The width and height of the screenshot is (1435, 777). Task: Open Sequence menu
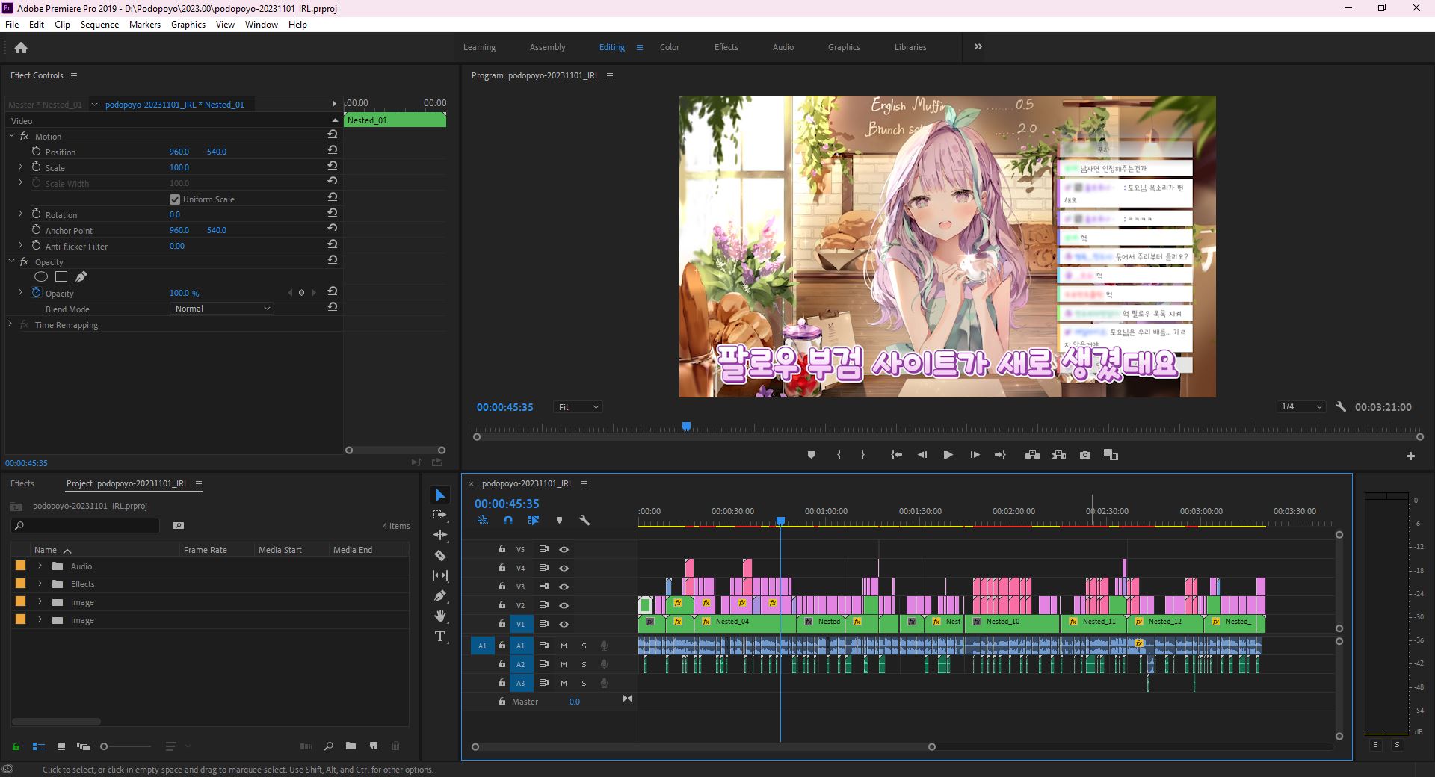pos(99,24)
